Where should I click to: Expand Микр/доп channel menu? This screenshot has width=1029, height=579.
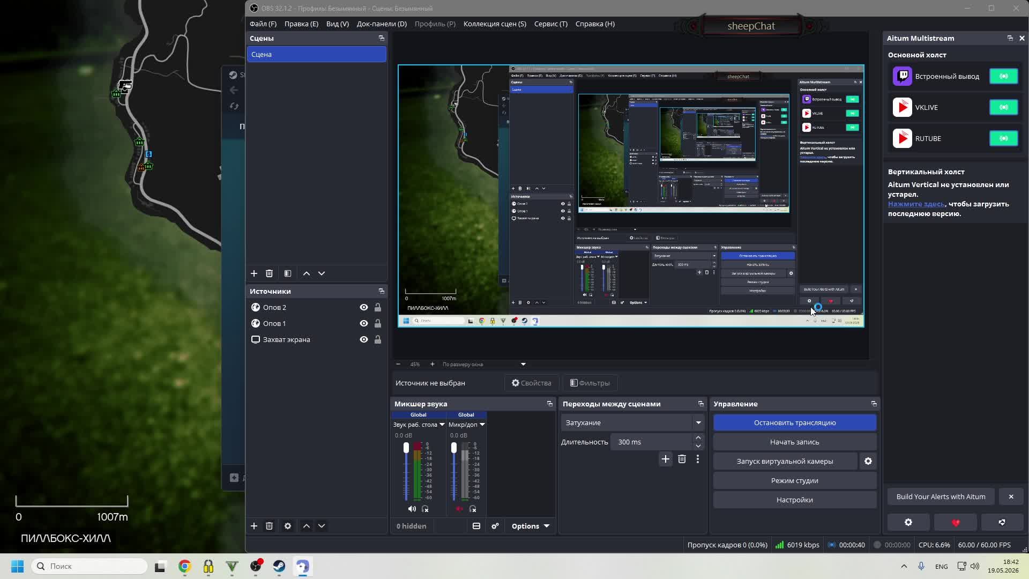click(482, 425)
